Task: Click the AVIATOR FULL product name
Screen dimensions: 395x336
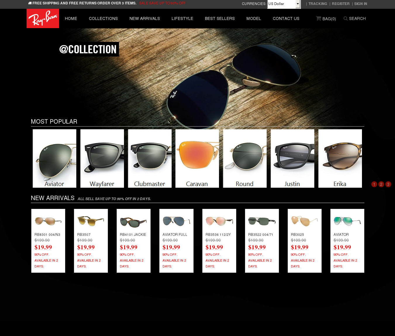Action: tap(175, 235)
